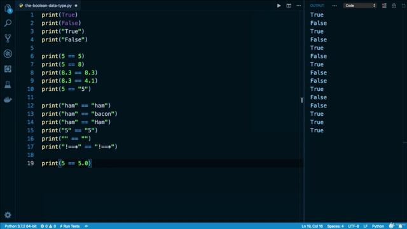Change end of line sequence LF
This screenshot has width=407, height=229.
366,226
